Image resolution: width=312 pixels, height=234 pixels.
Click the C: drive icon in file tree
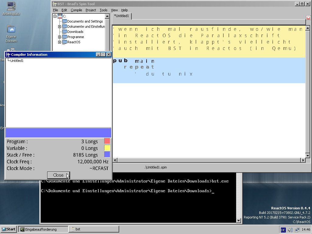tap(60, 16)
